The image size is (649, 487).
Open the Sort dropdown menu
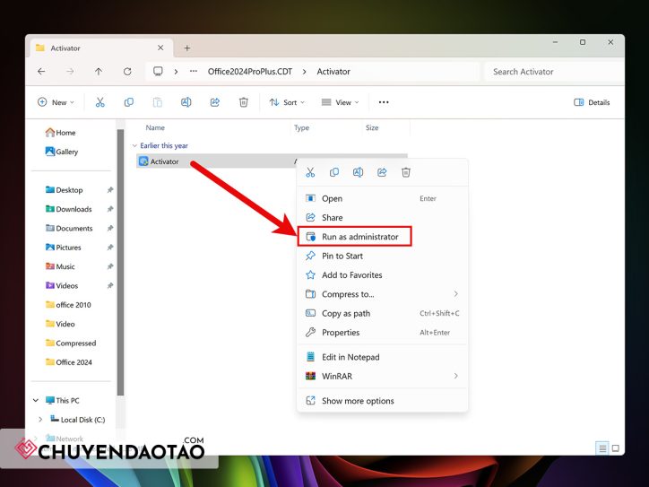pyautogui.click(x=287, y=102)
